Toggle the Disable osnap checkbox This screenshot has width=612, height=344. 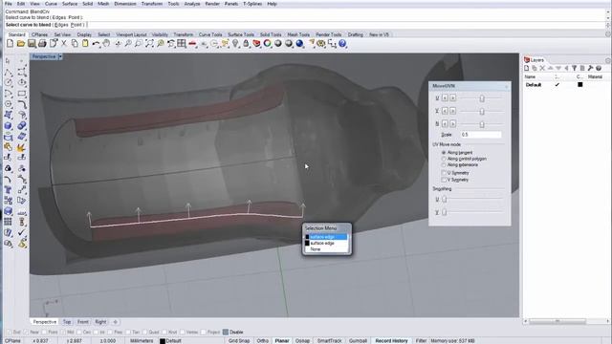[226, 332]
